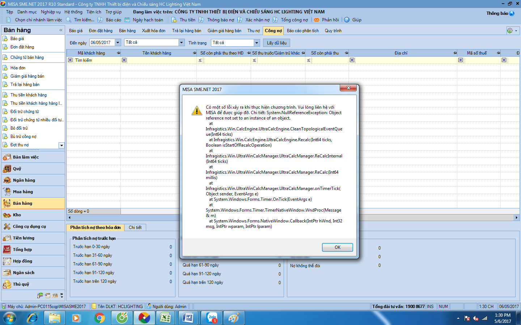Open Tình trạng Tất cả dropdown
Image resolution: width=521 pixels, height=325 pixels.
(257, 43)
